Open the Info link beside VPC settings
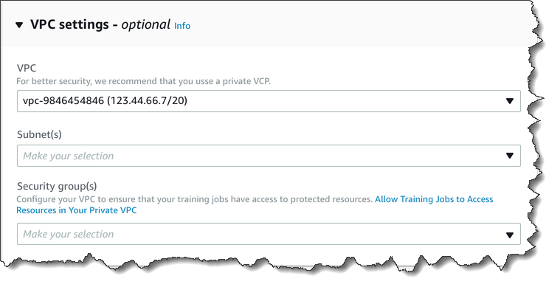Screen dimensions: 560x287 [x=182, y=26]
